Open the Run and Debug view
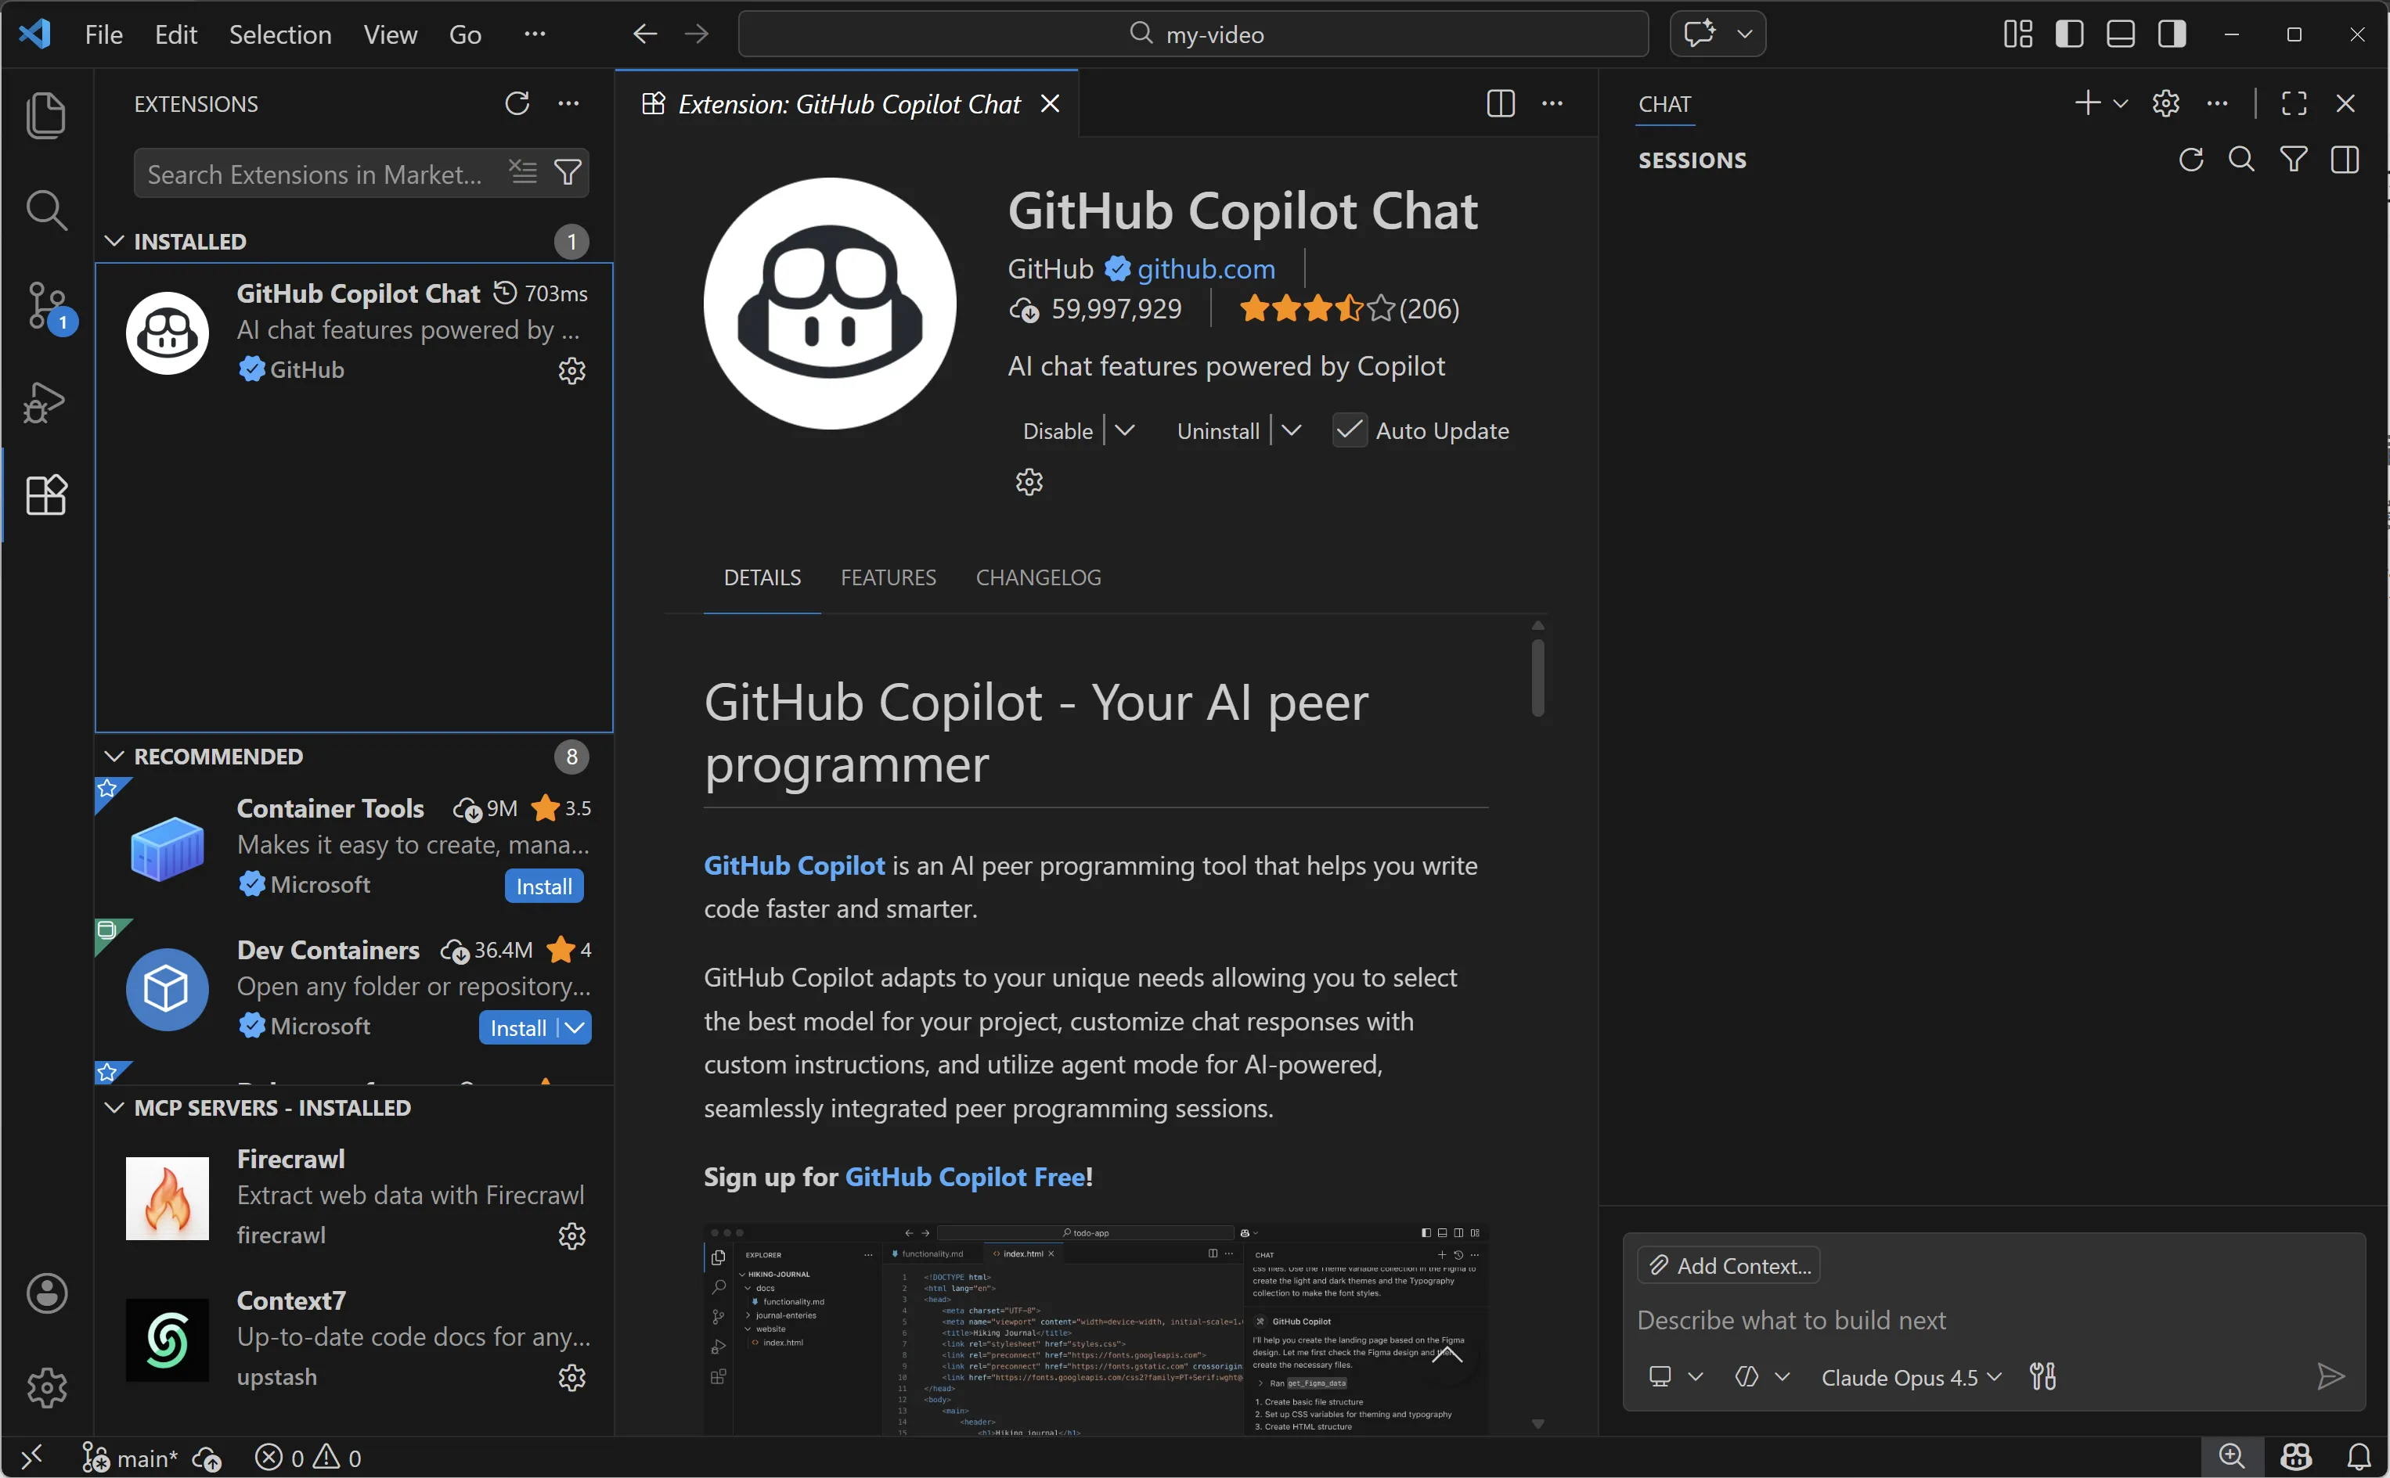 46,401
